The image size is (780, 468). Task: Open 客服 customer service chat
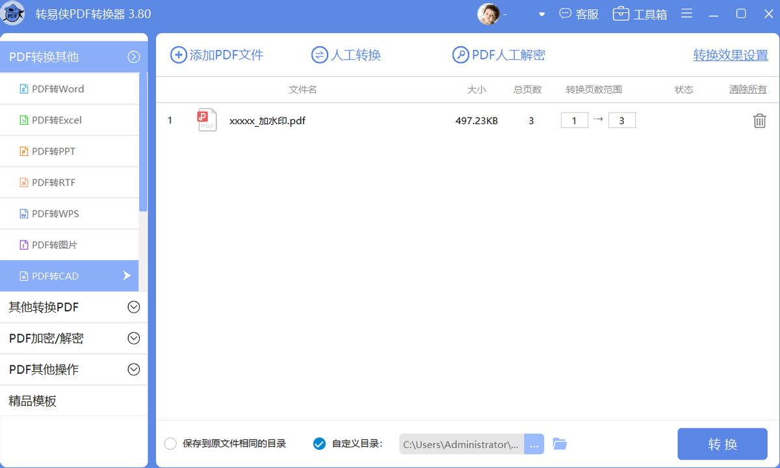tap(579, 14)
